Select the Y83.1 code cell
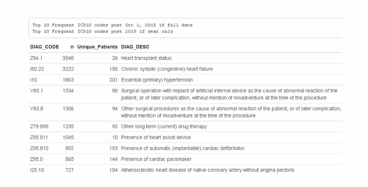 pos(37,91)
